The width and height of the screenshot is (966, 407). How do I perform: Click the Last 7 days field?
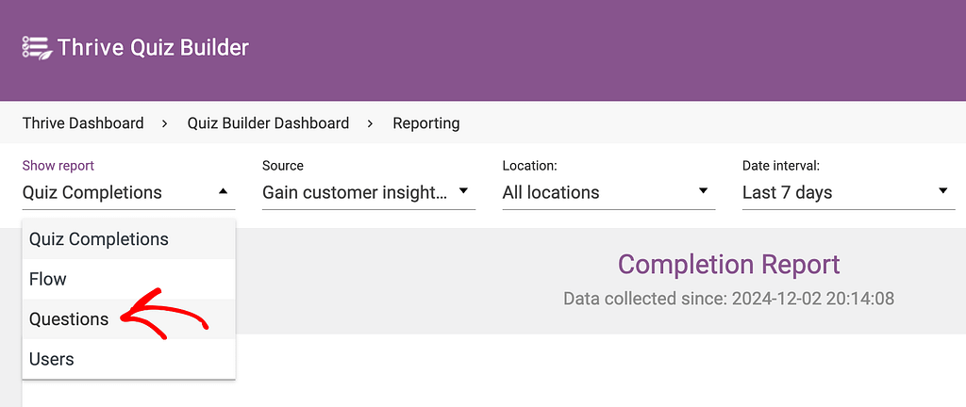pos(848,192)
